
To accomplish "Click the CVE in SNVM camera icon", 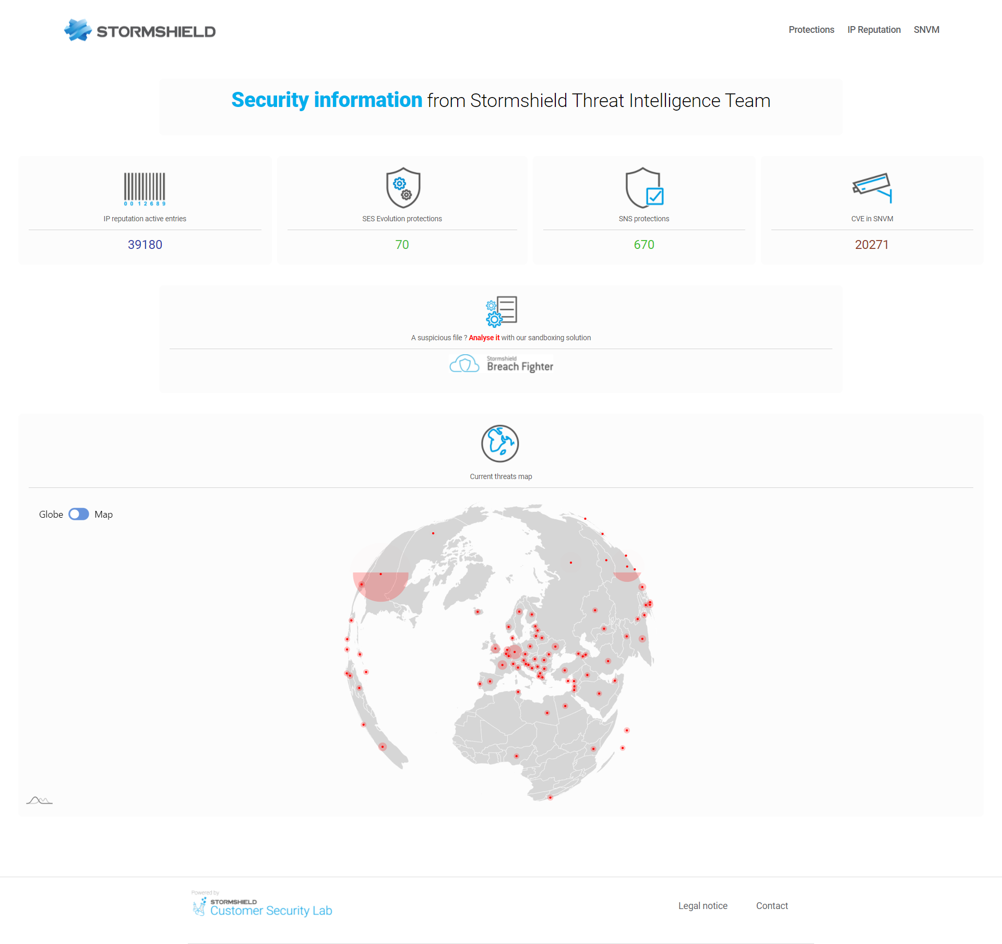I will [x=872, y=188].
